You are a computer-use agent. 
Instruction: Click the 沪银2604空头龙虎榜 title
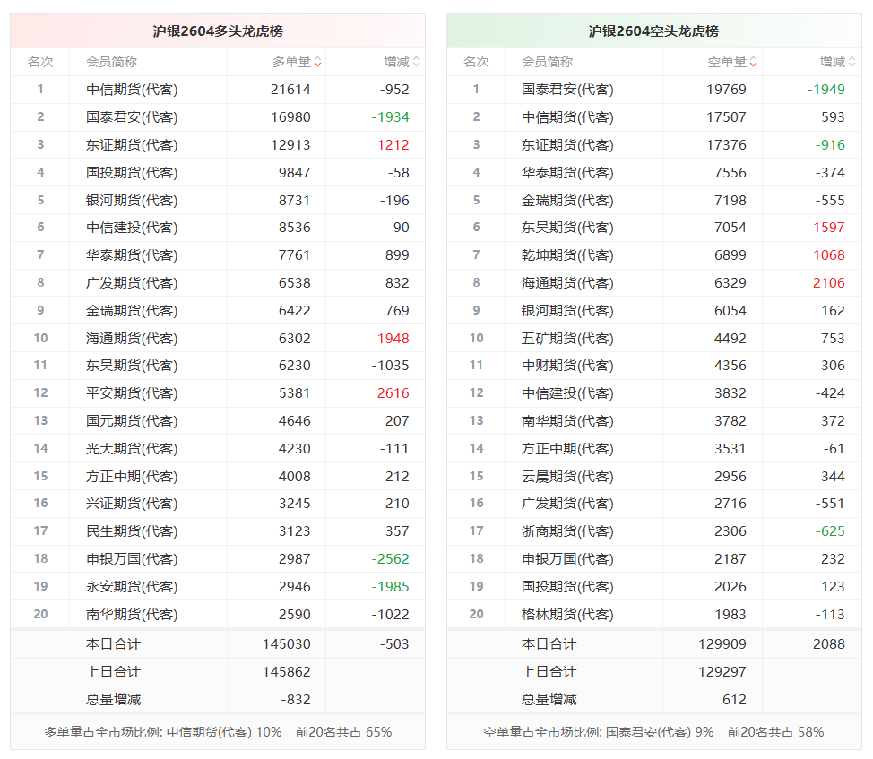[653, 31]
